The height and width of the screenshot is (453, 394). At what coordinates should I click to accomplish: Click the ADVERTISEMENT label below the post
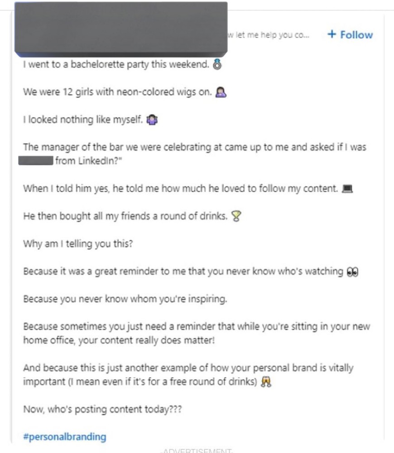[x=197, y=450]
